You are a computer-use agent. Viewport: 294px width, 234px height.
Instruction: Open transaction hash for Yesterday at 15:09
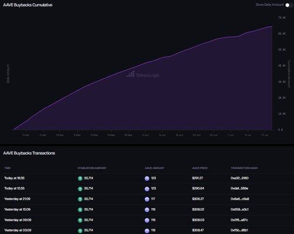(239, 209)
